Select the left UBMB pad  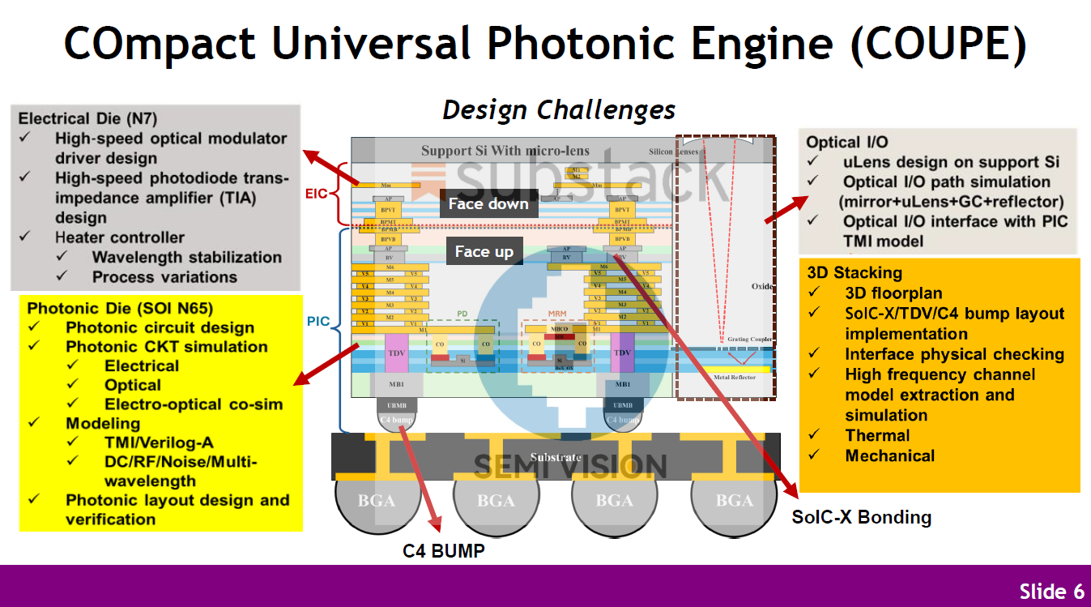click(x=396, y=404)
